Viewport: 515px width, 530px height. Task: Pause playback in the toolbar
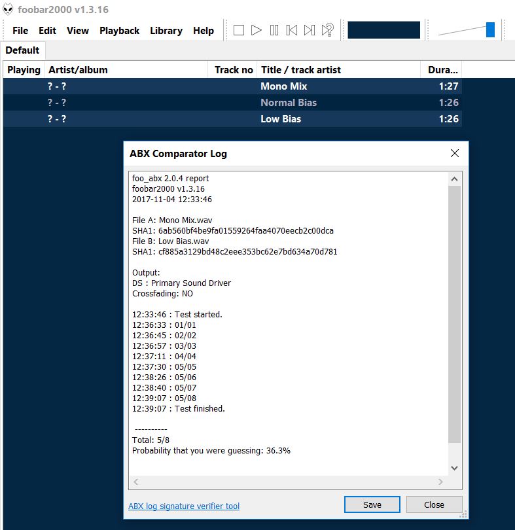tap(274, 30)
